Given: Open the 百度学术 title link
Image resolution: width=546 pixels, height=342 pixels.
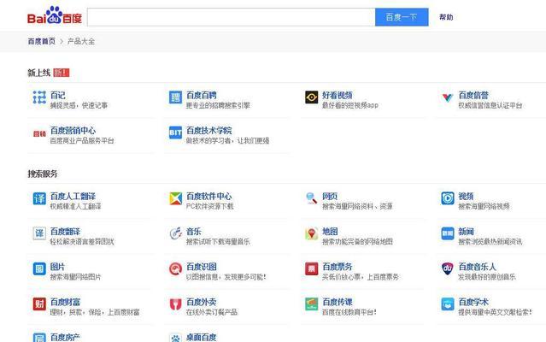Looking at the screenshot, I should click(473, 302).
